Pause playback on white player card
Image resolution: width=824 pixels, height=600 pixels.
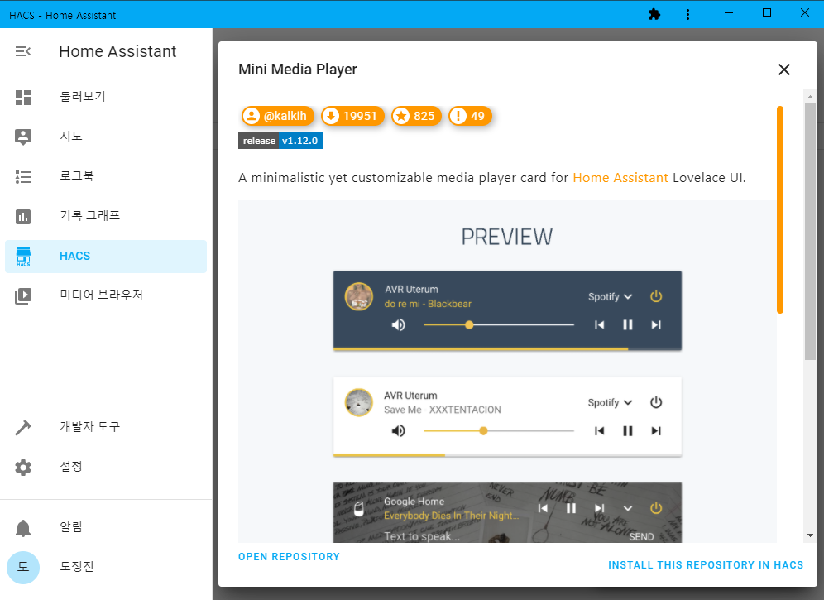(627, 431)
